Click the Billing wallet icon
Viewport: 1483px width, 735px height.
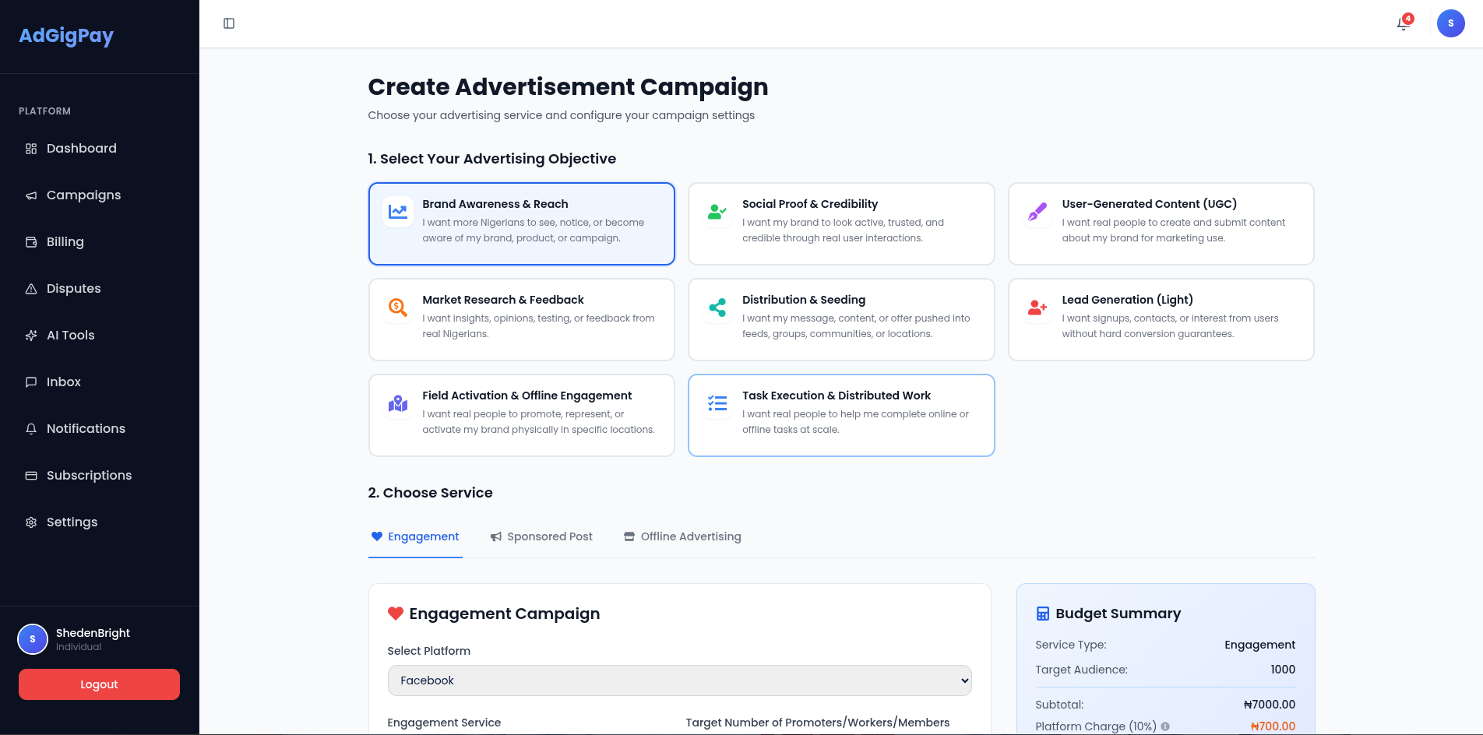pyautogui.click(x=31, y=242)
